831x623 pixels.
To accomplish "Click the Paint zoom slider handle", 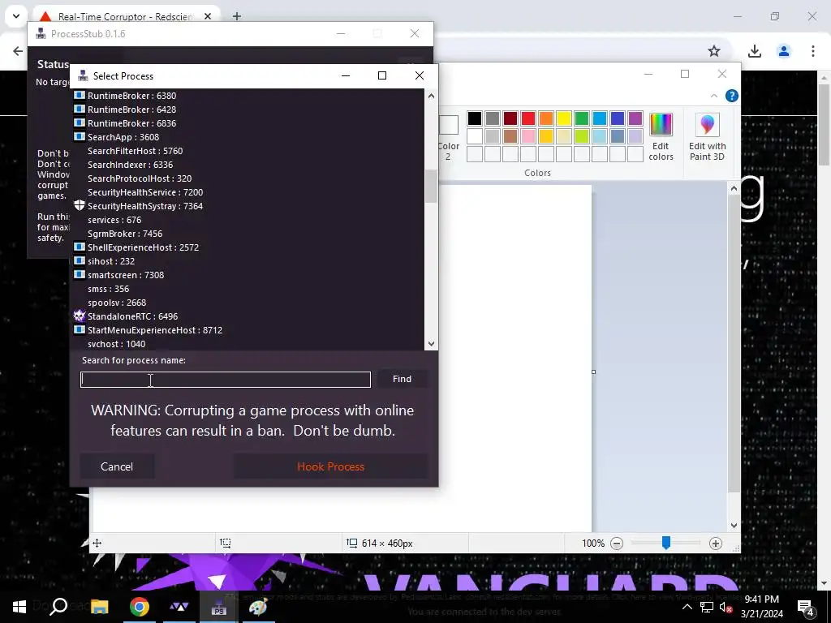I will click(666, 543).
